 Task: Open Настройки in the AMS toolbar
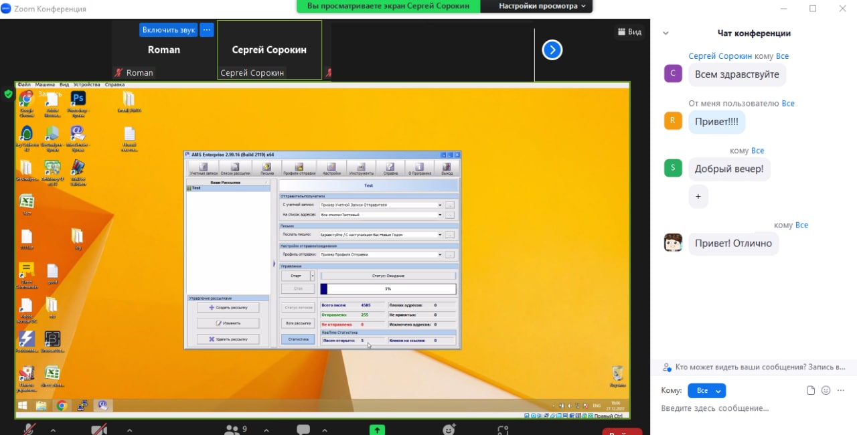331,169
